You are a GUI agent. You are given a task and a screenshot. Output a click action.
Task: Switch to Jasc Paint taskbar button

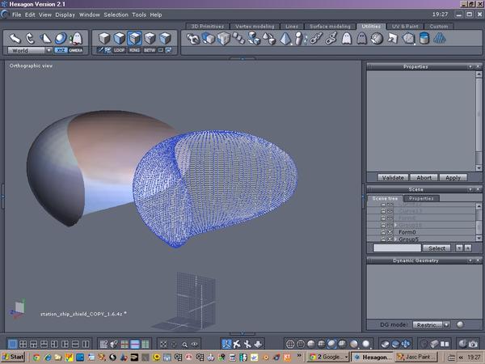416,357
